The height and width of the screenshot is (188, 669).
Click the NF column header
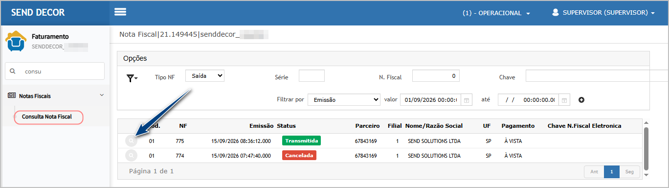183,126
